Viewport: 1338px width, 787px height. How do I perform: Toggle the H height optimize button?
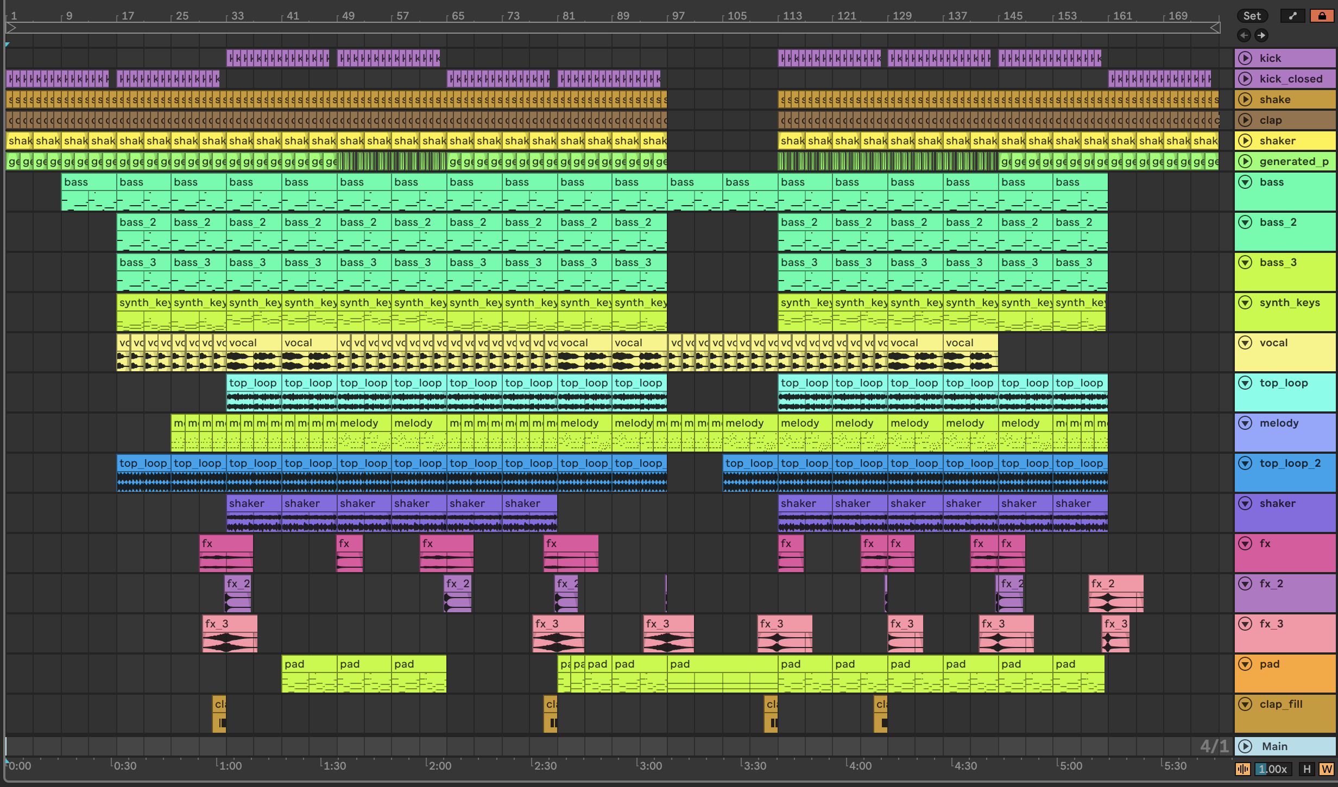pyautogui.click(x=1307, y=769)
